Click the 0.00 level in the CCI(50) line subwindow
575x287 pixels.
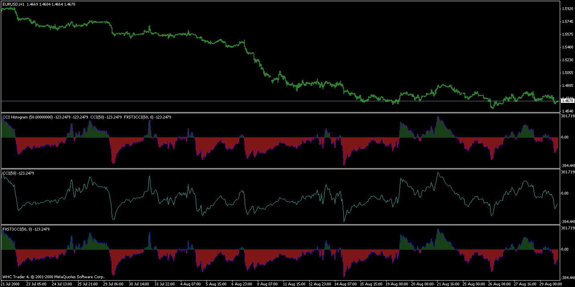(565, 193)
